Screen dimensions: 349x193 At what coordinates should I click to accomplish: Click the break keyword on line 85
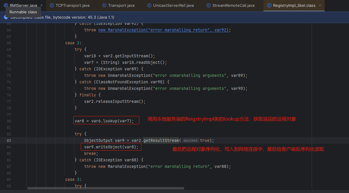click(90, 153)
